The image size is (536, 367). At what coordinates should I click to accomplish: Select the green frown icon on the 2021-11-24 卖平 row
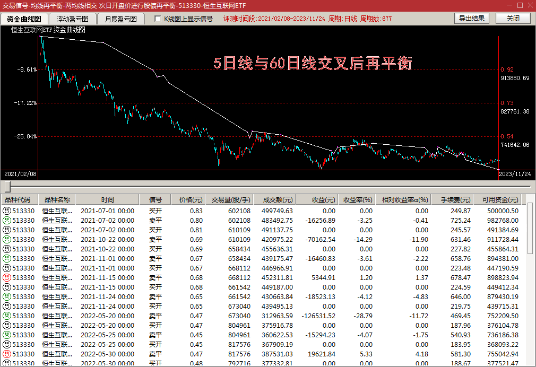pyautogui.click(x=7, y=296)
